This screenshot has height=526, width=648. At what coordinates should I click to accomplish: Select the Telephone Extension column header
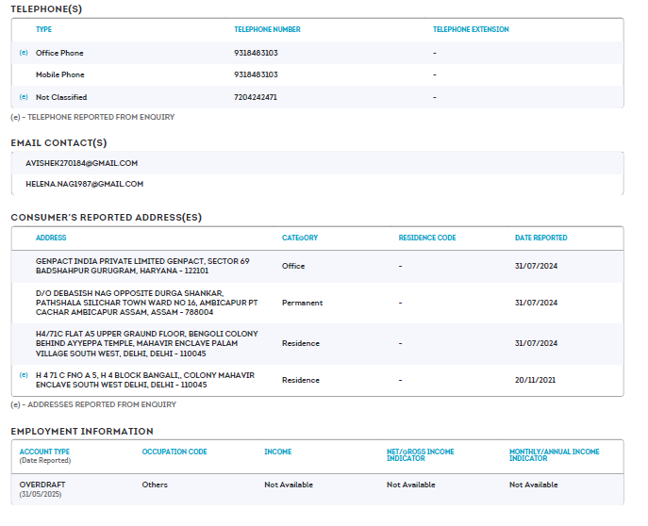[470, 29]
